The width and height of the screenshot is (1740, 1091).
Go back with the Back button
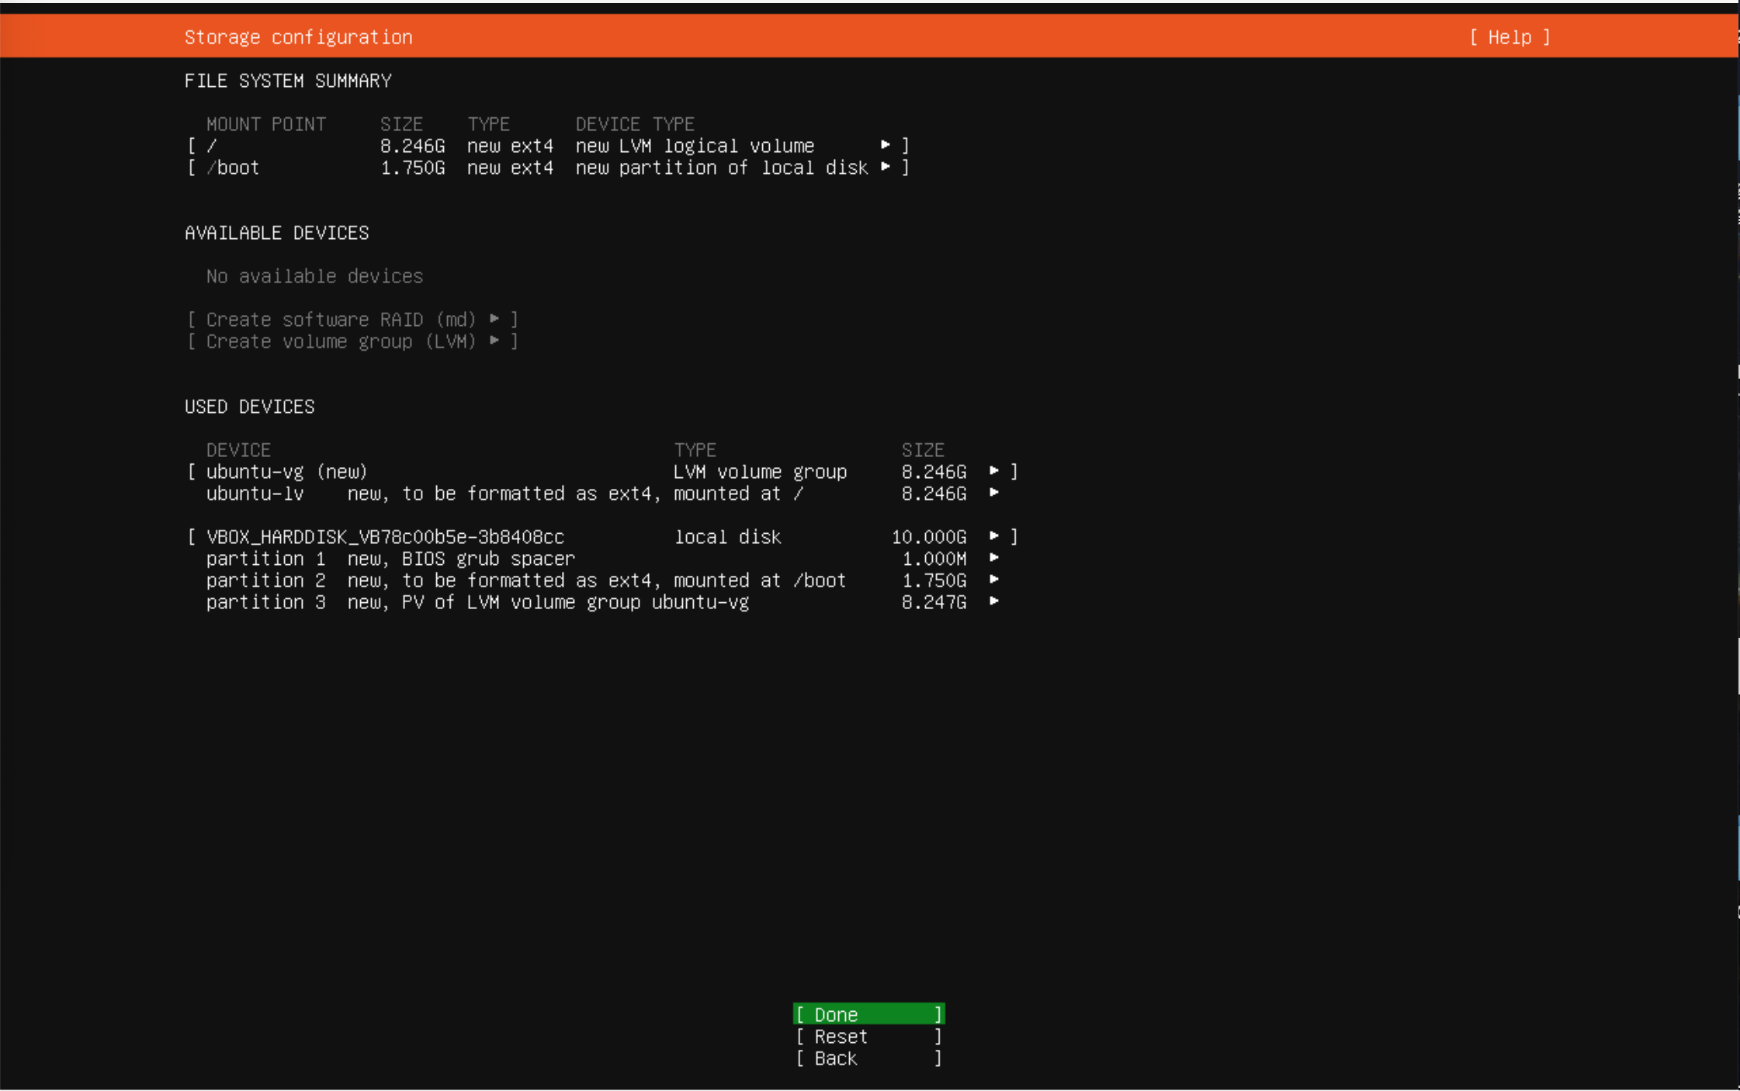pos(868,1058)
